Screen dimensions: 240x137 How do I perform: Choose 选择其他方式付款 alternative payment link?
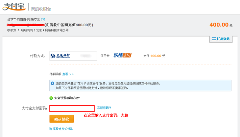(61, 129)
